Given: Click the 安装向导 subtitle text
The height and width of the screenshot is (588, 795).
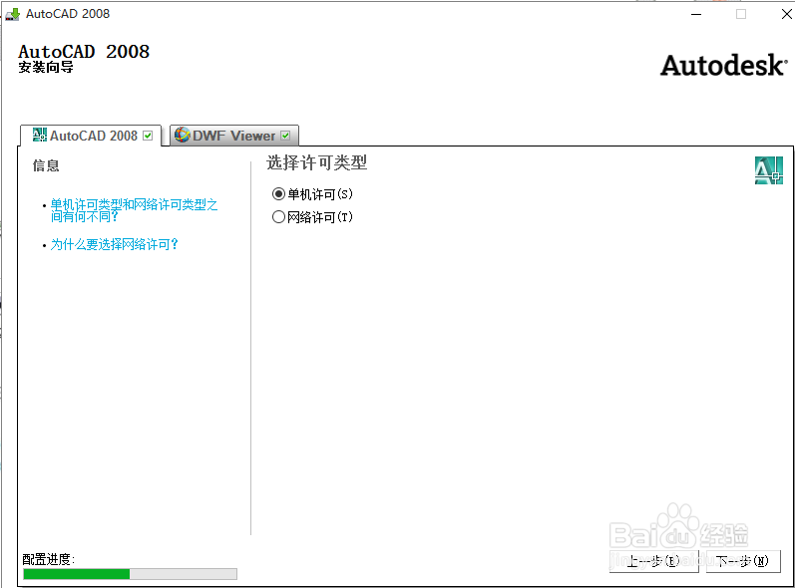Looking at the screenshot, I should tap(46, 67).
